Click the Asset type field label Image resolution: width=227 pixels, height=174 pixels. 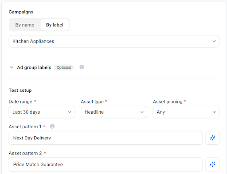(92, 102)
